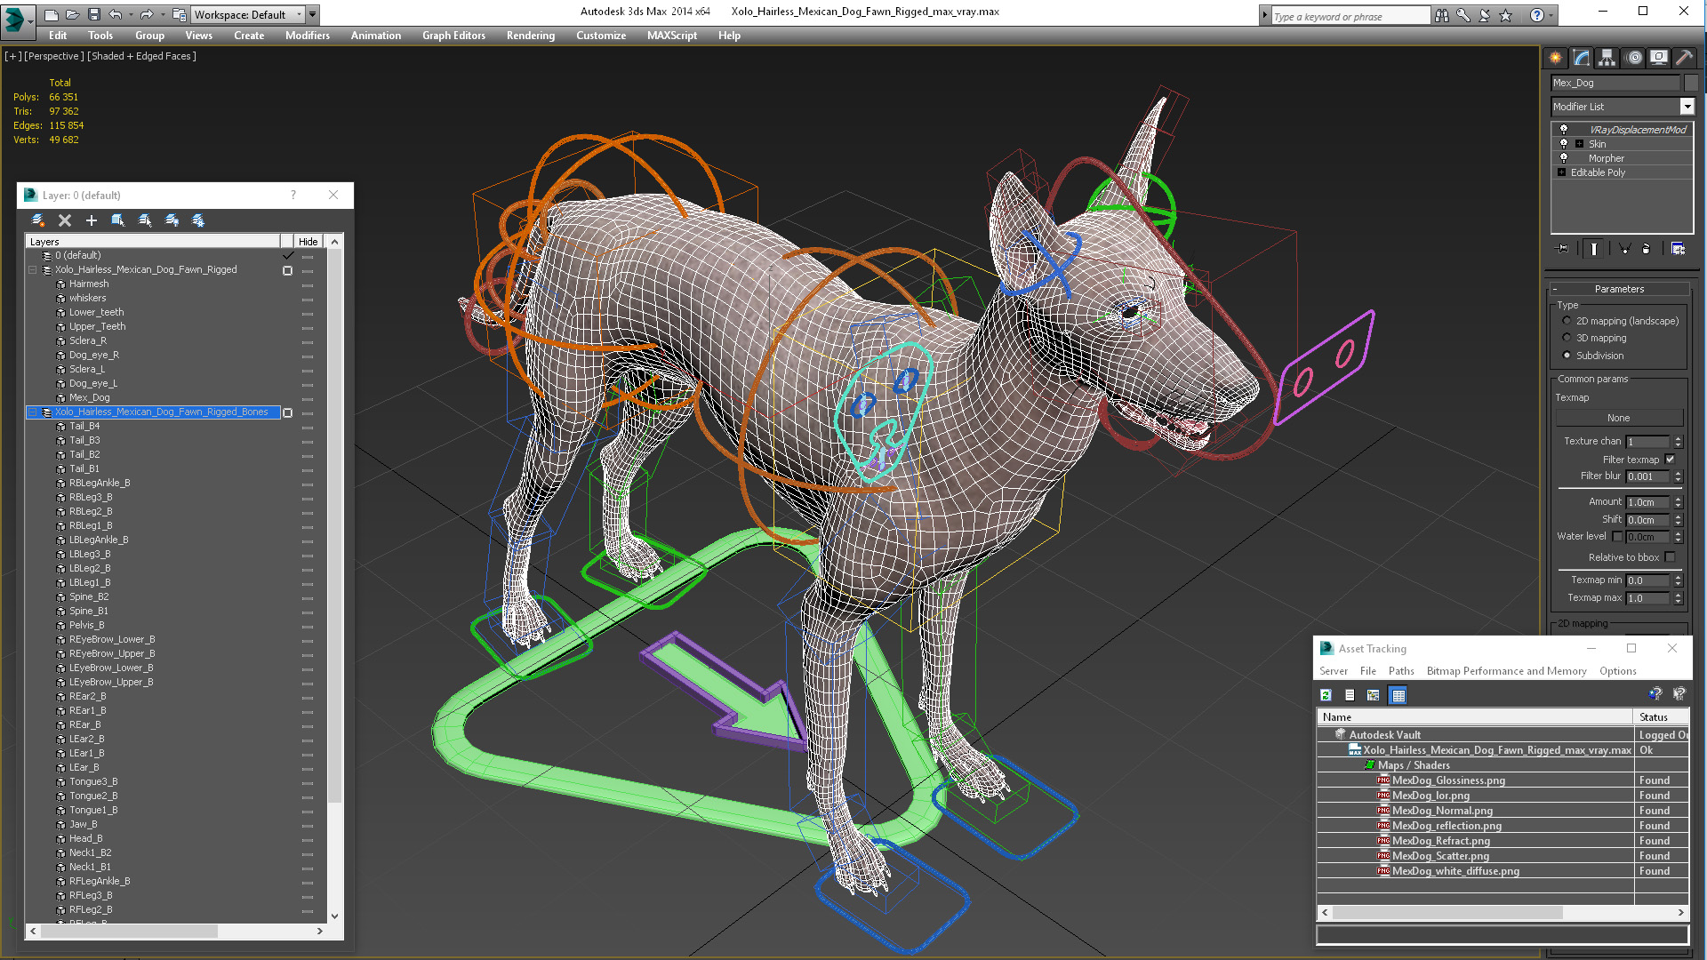
Task: Switch to the Motion command panel tab
Action: tap(1634, 58)
